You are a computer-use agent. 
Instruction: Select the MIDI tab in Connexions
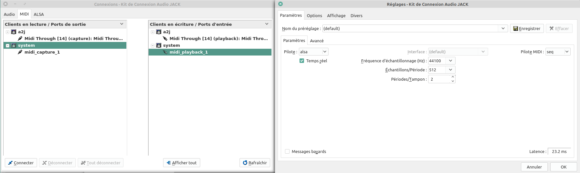pos(24,14)
